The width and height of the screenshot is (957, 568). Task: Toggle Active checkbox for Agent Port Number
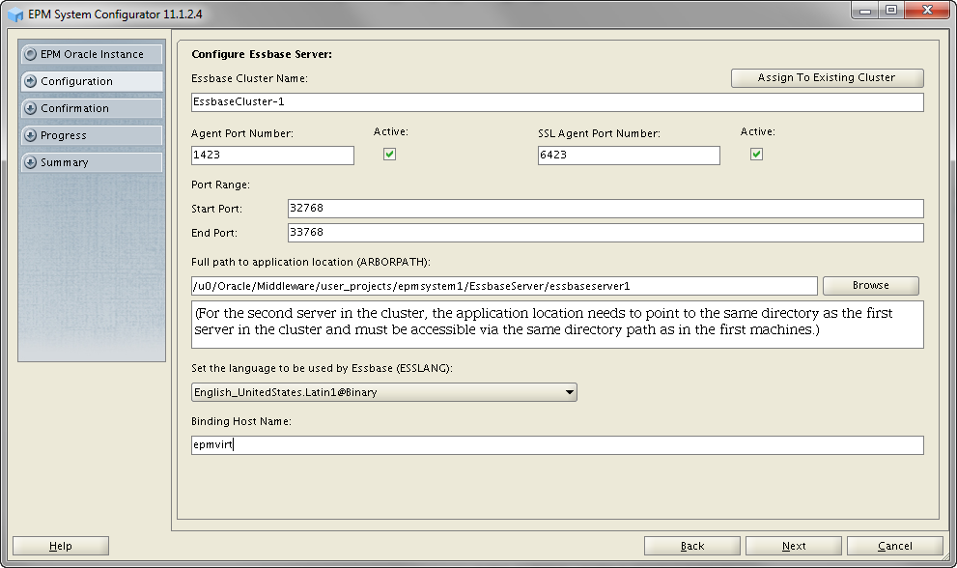(389, 155)
